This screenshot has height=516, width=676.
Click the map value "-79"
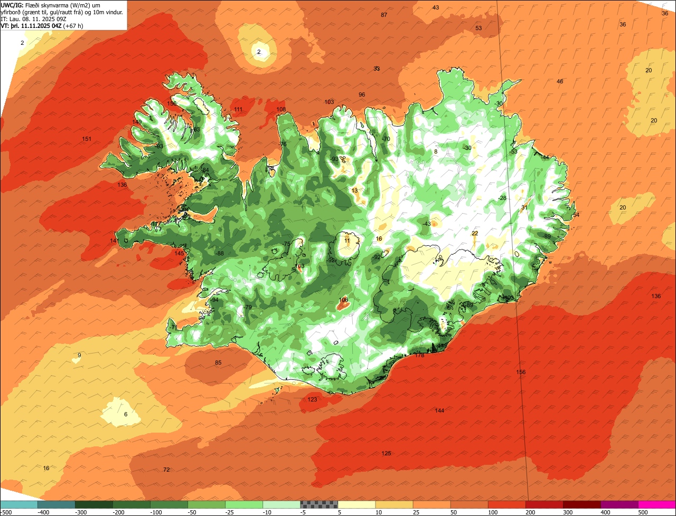click(x=248, y=307)
